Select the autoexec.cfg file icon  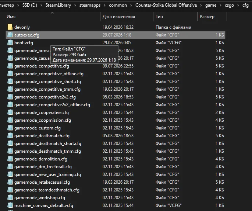tap(10, 35)
